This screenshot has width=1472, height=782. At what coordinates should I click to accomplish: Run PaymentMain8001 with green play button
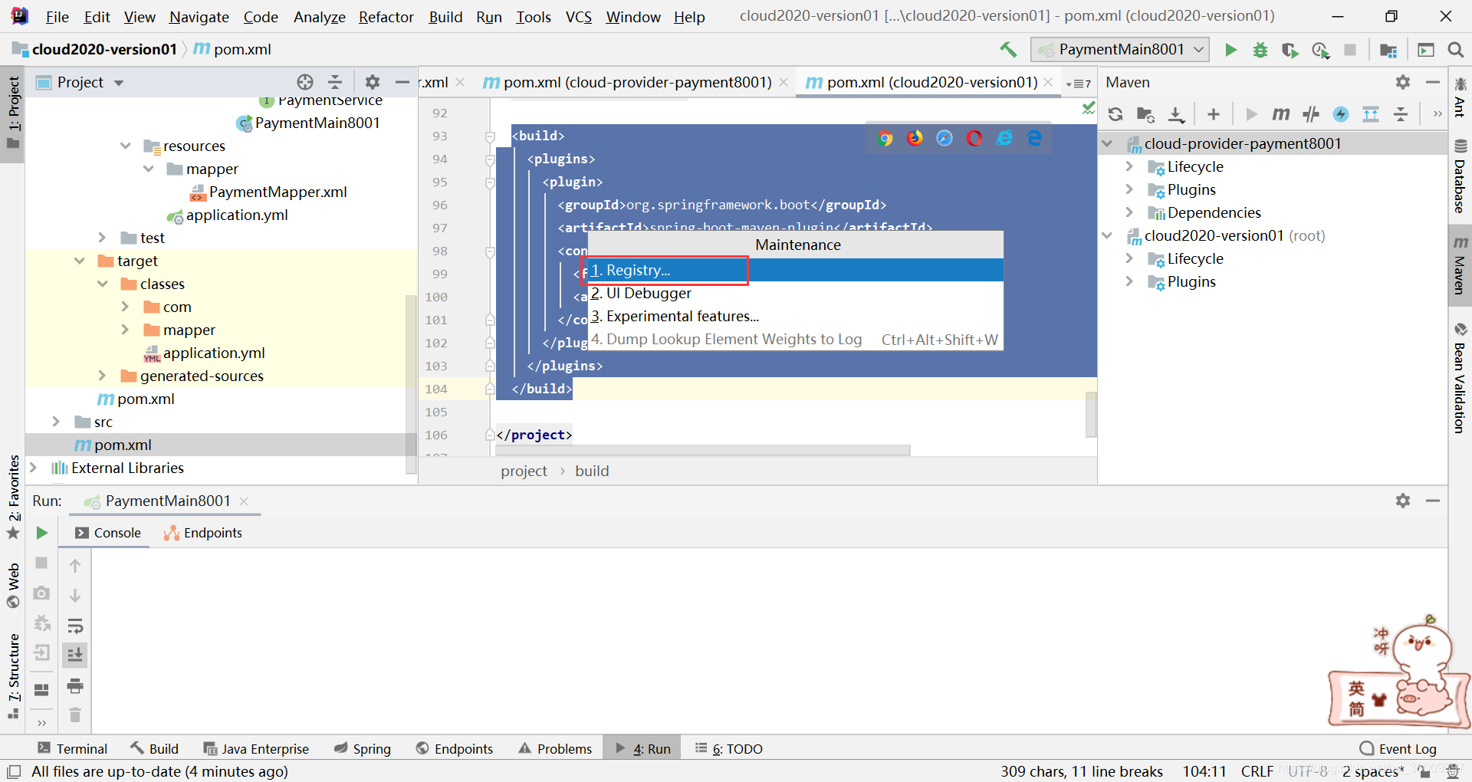tap(1230, 50)
